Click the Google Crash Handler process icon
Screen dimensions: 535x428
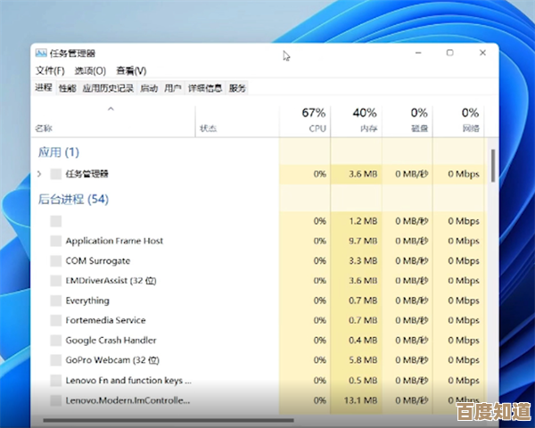coord(56,341)
